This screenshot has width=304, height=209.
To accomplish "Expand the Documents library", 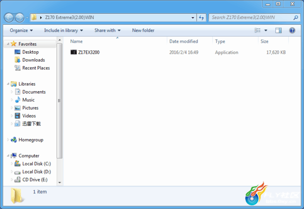I will (12, 92).
